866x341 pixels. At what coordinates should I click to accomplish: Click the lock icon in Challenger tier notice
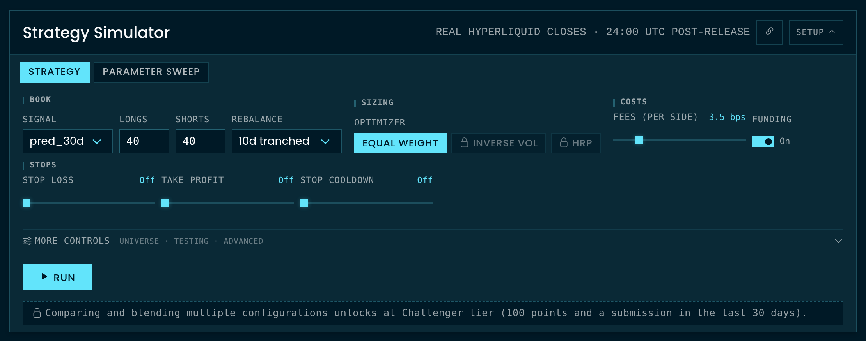[x=37, y=313]
